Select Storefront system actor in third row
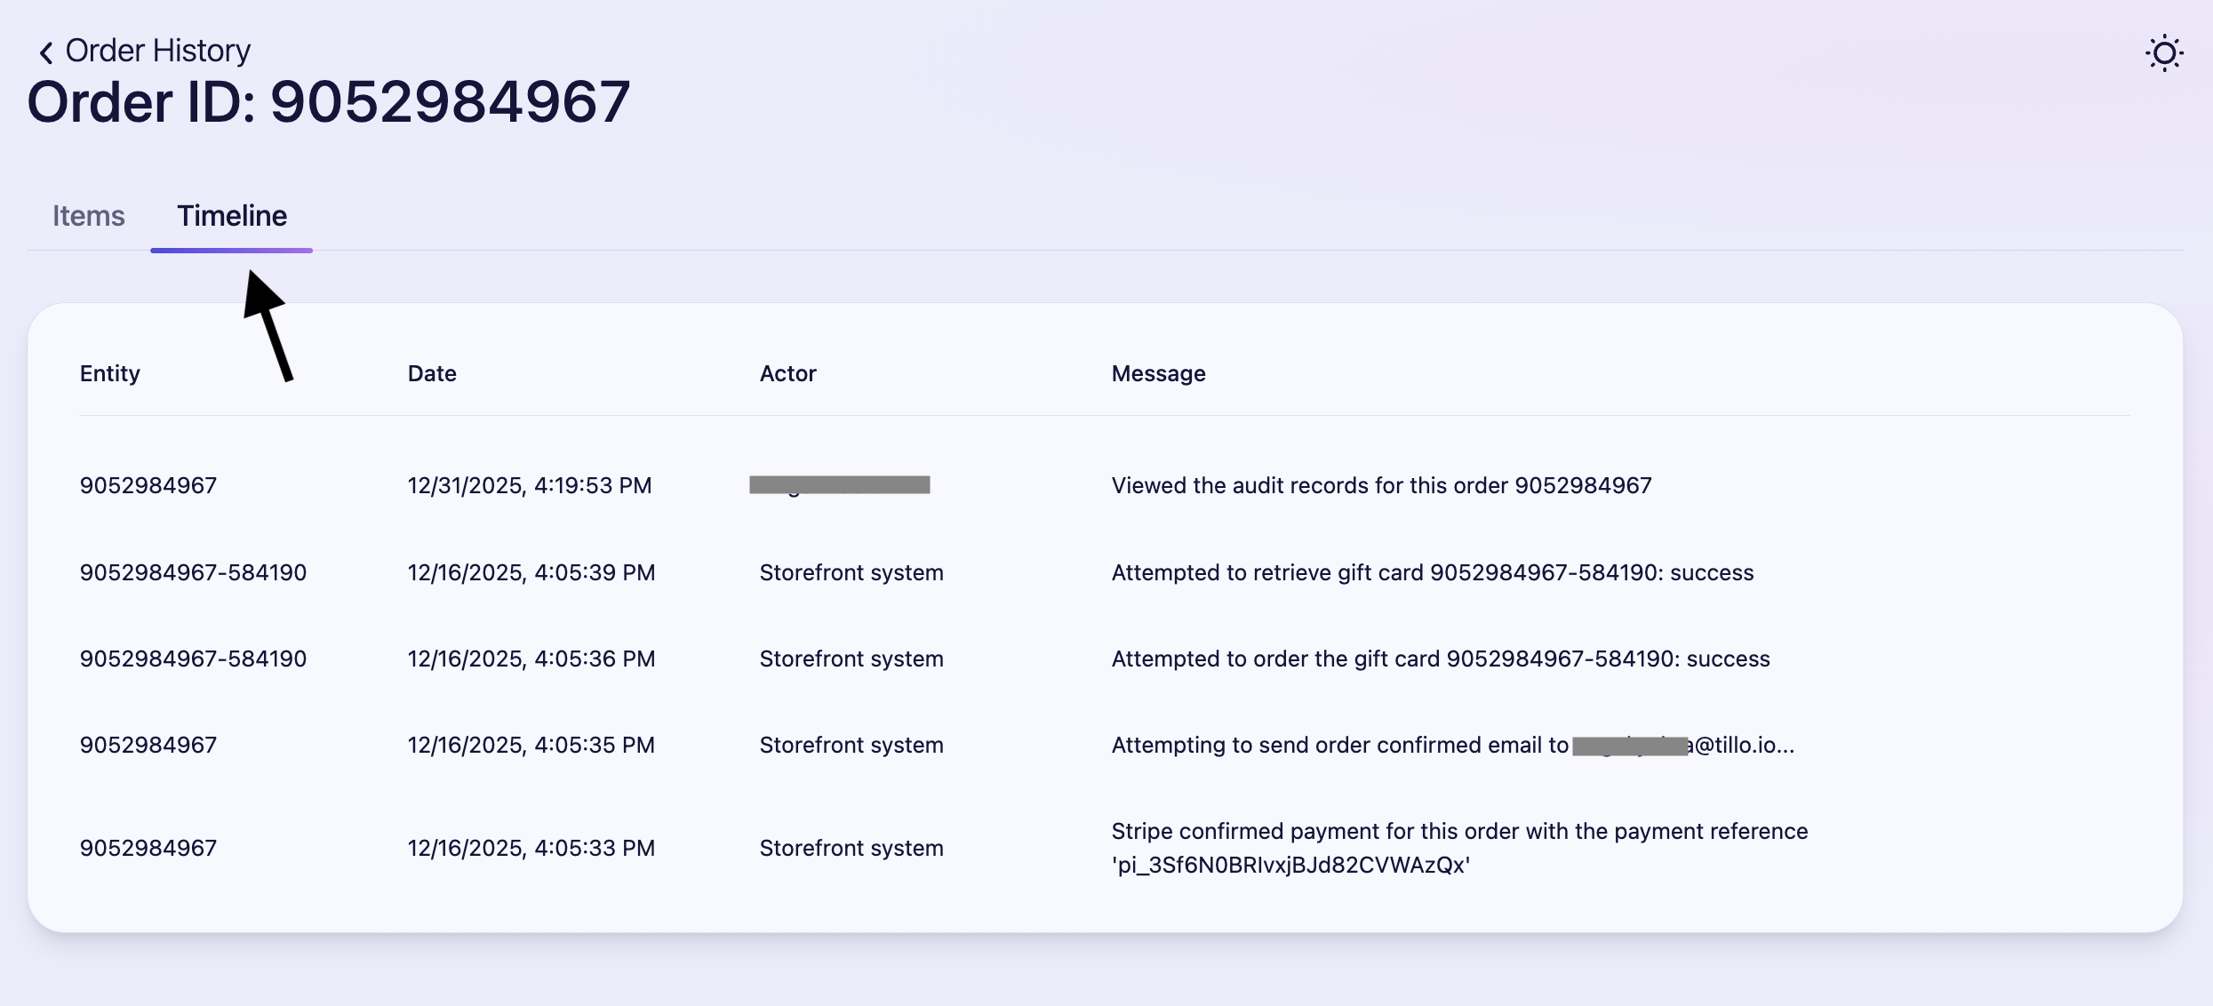This screenshot has height=1006, width=2213. coord(851,659)
